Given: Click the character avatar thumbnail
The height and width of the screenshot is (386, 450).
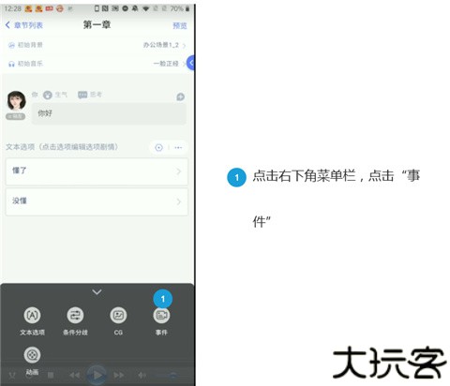Looking at the screenshot, I should (16, 101).
